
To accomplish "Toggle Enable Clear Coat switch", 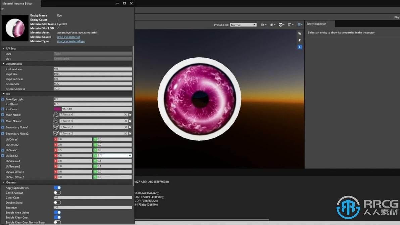I will (57, 217).
